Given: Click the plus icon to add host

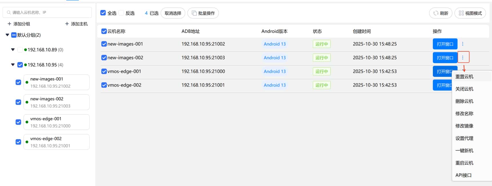Looking at the screenshot, I should 67,24.
